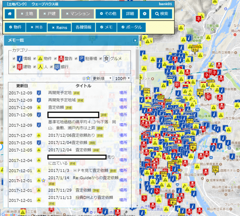240x216 pixels.
Task: Click red ネ marker near 三野公園
Action: pos(198,19)
